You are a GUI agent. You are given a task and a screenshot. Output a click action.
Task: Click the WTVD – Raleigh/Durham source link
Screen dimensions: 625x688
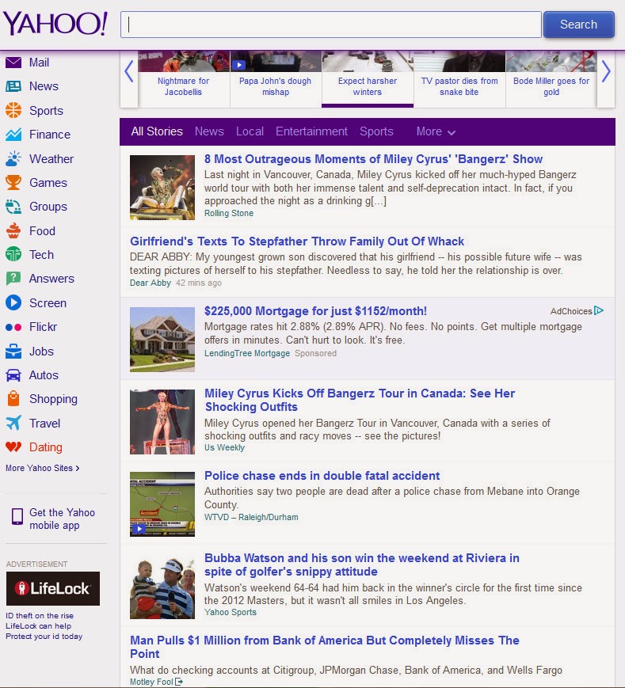[251, 517]
